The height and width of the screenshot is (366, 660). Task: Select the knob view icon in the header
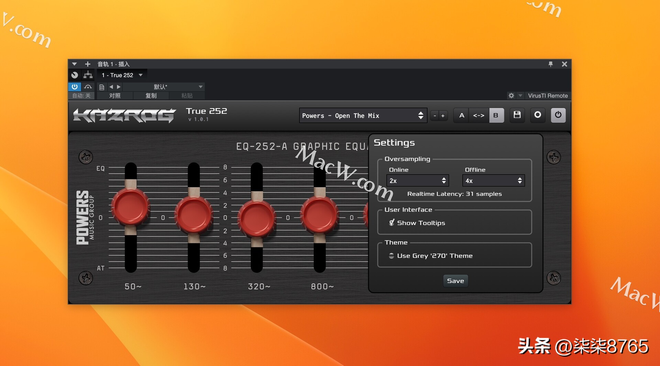(x=74, y=75)
